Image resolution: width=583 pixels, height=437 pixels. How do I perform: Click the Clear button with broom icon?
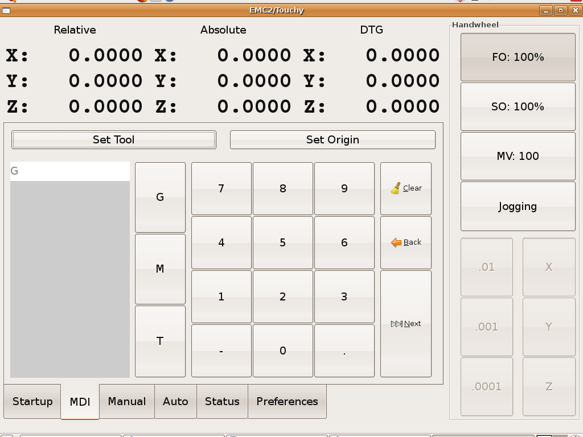[x=405, y=188]
